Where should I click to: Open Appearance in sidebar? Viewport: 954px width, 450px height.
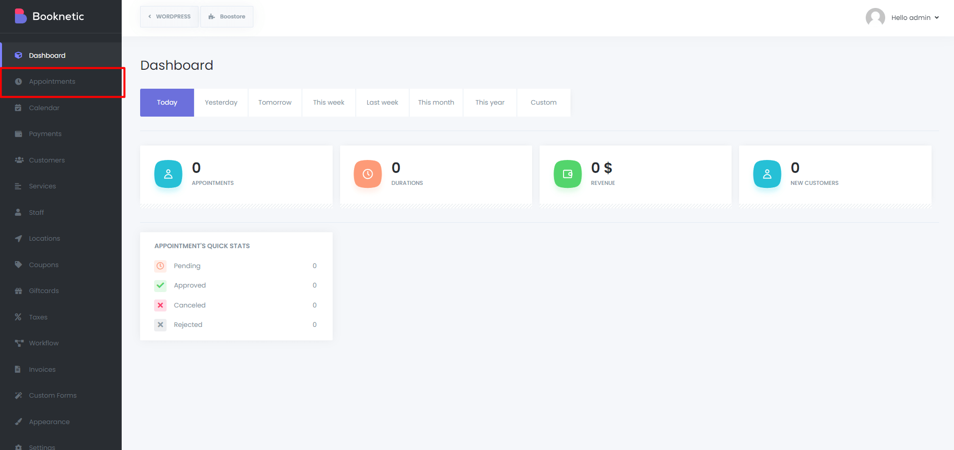click(x=61, y=422)
